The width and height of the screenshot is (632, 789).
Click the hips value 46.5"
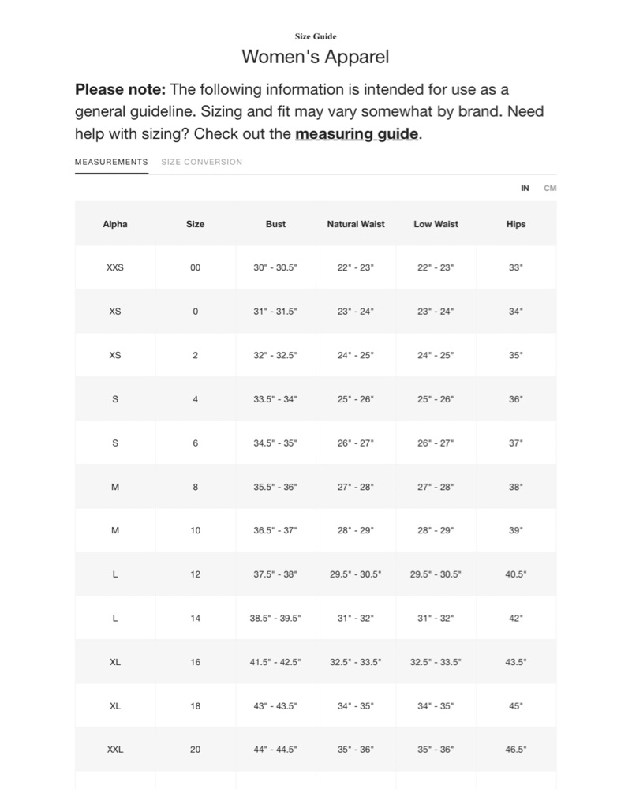pyautogui.click(x=516, y=750)
